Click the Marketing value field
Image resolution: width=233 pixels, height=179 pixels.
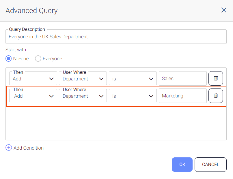point(182,96)
